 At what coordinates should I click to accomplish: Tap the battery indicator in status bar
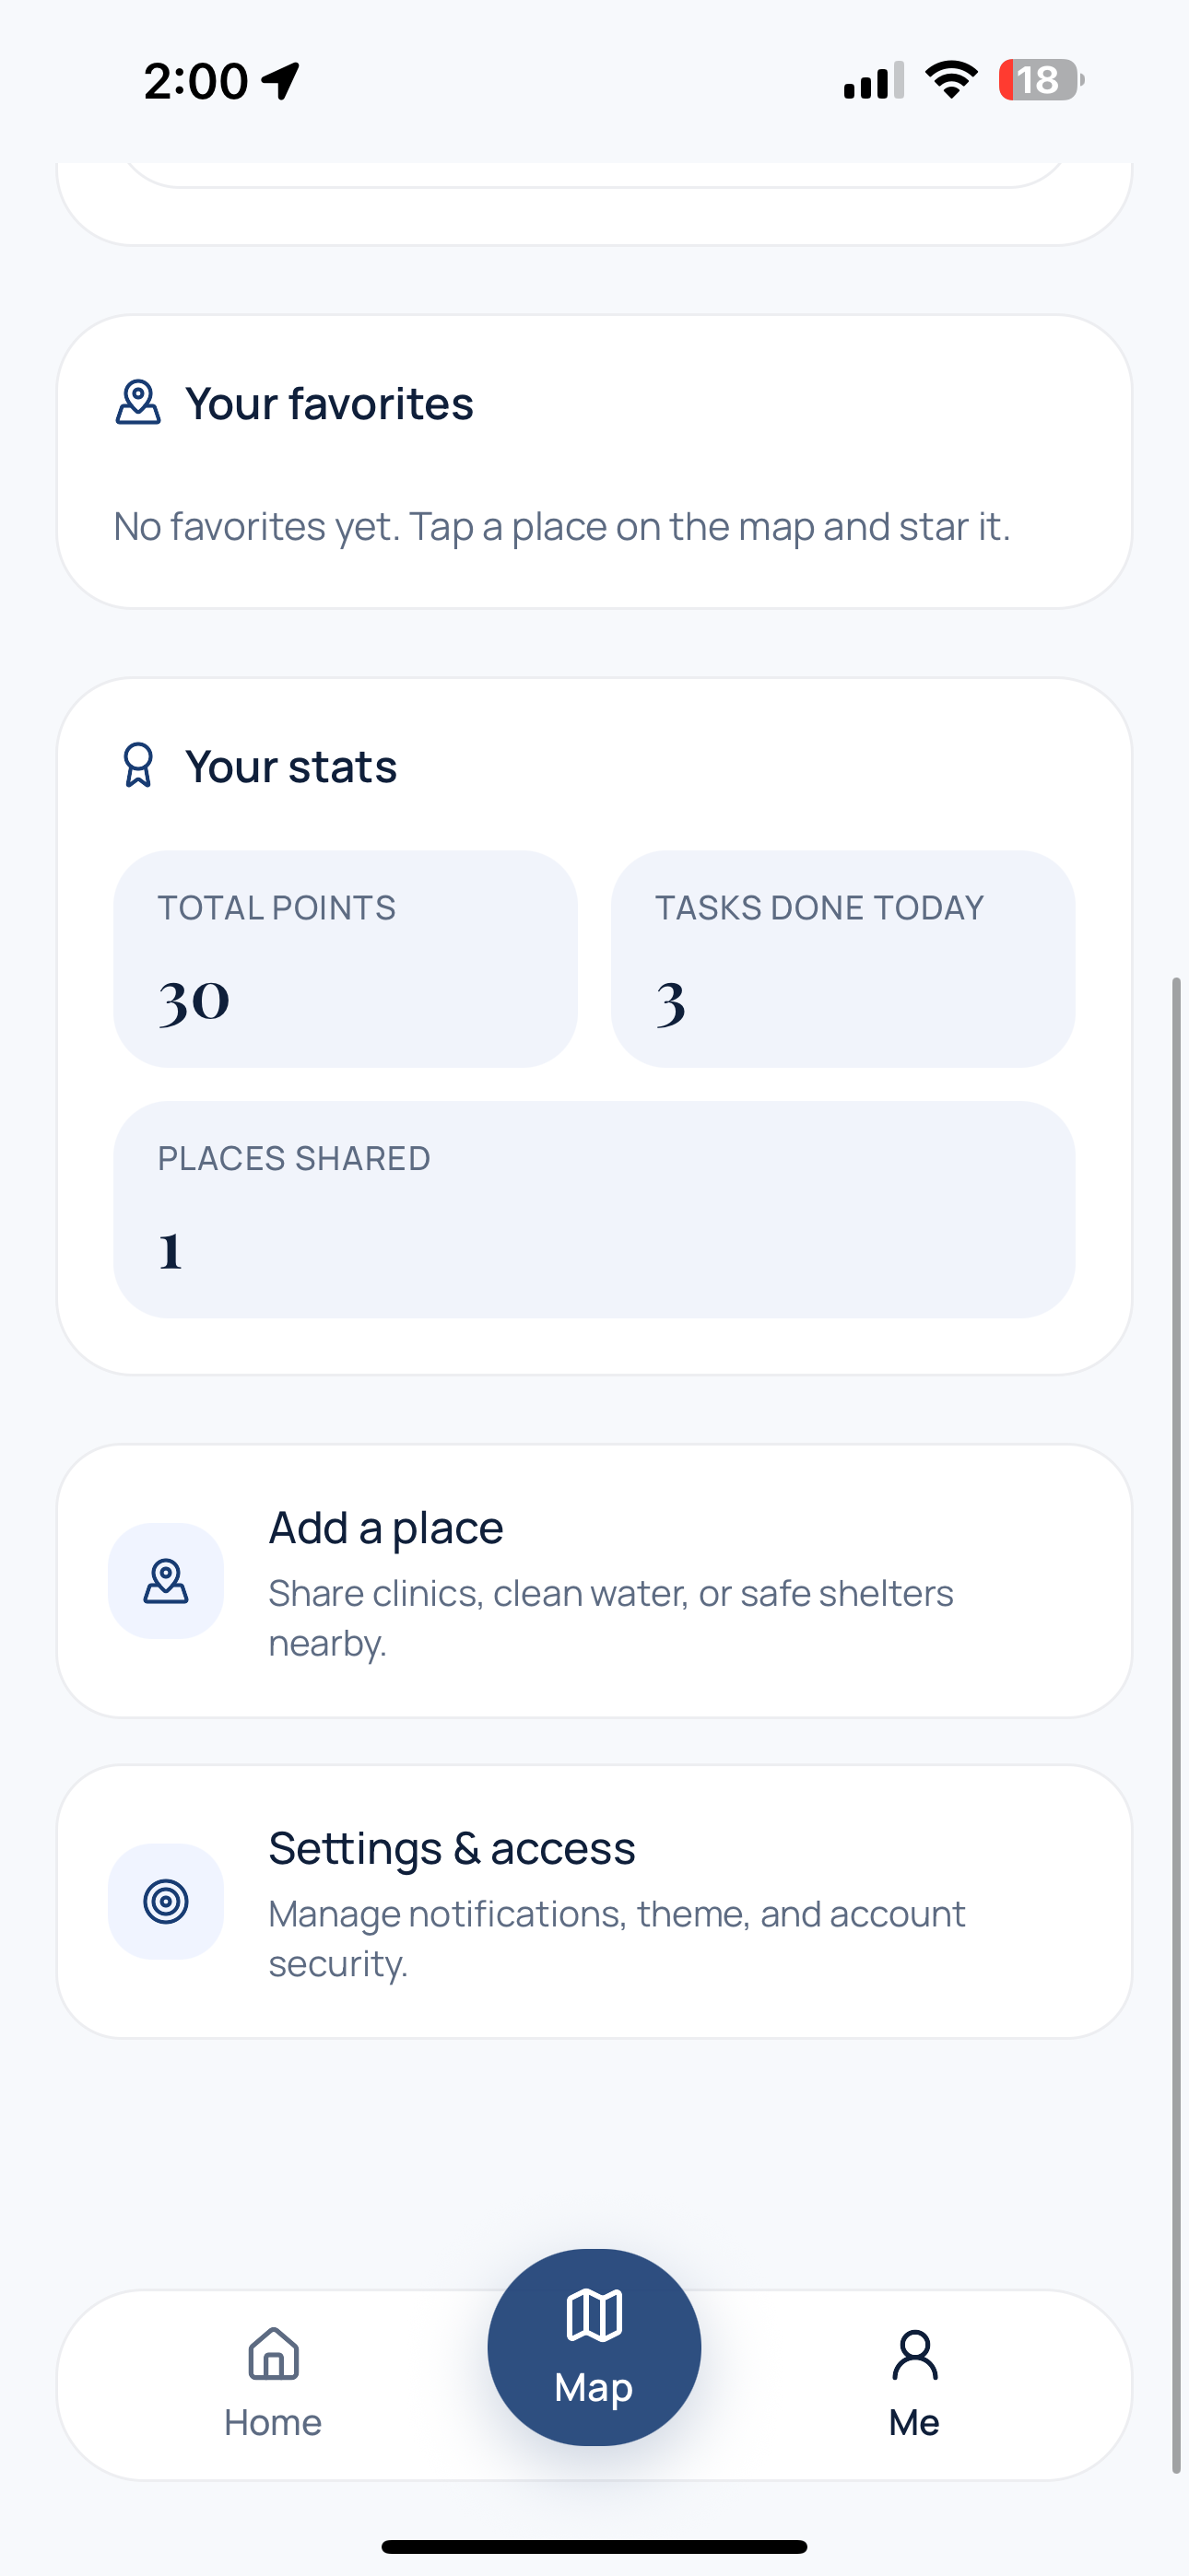(x=1040, y=80)
